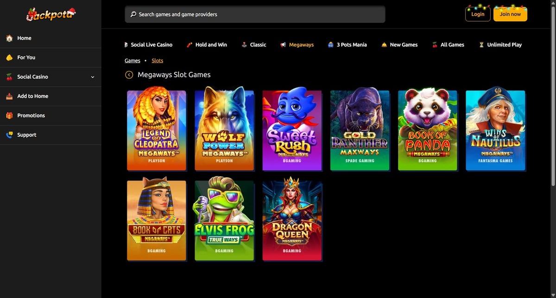Click the Social Casino cherry icon
The image size is (556, 298).
point(9,77)
